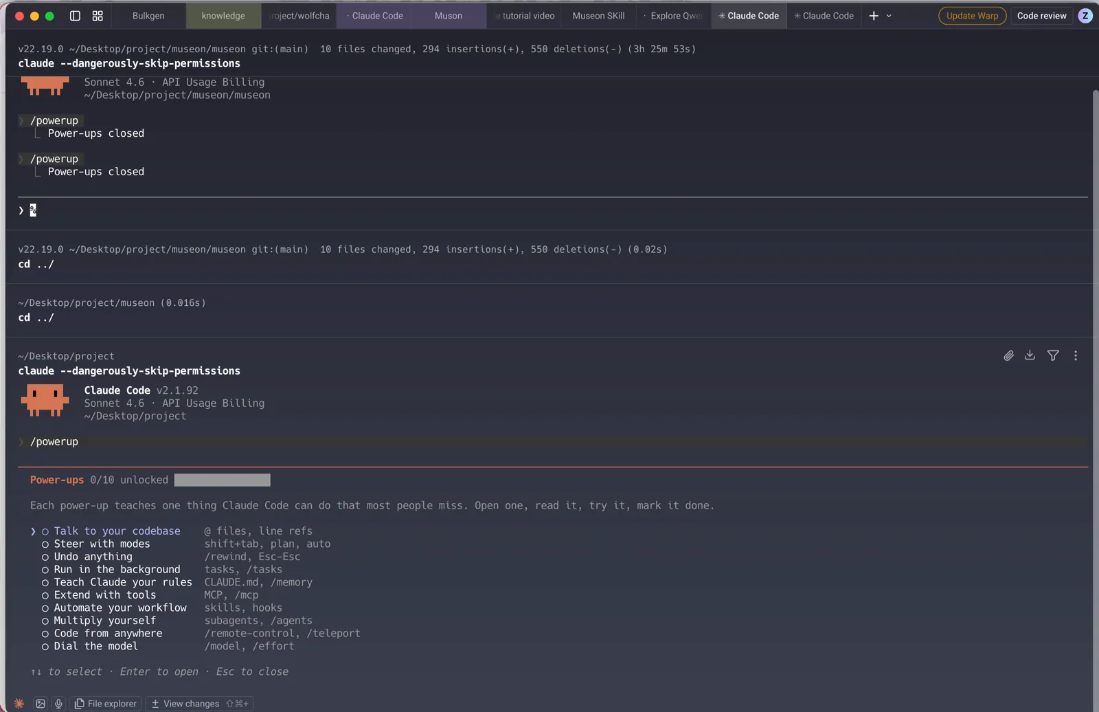Open the filter funnel icon on the block
The image size is (1099, 712).
tap(1053, 355)
